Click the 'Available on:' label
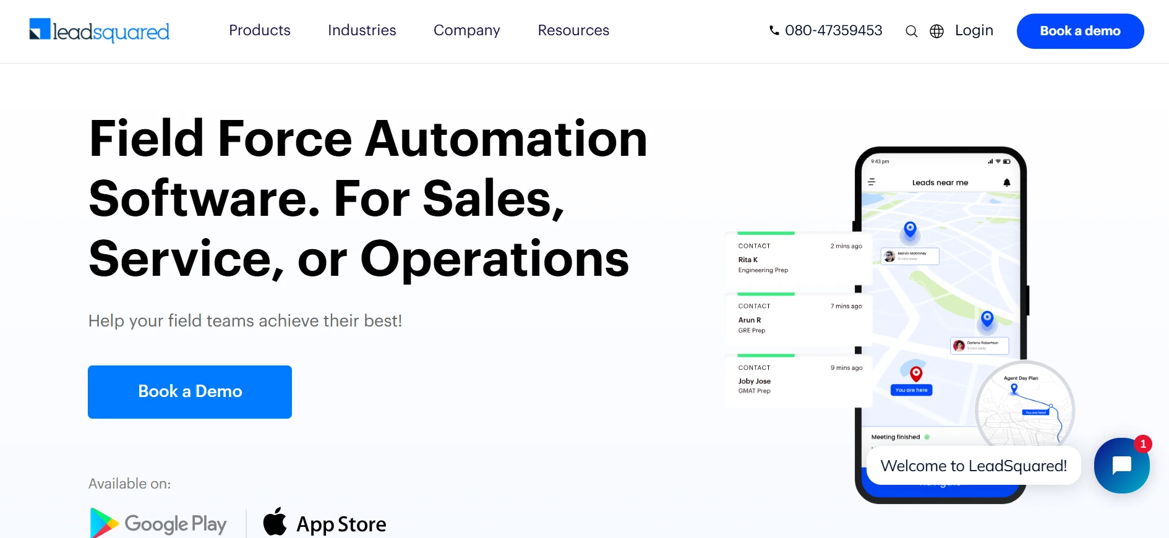 [x=130, y=484]
